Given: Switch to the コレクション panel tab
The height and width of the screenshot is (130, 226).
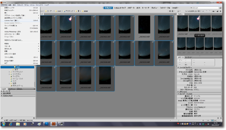Looking at the screenshot, I should click(12, 89).
